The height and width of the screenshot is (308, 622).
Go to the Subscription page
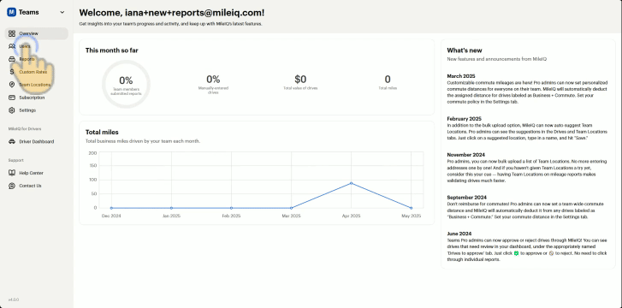[36, 98]
